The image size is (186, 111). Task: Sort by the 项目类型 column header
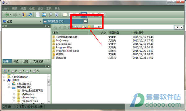point(120,33)
